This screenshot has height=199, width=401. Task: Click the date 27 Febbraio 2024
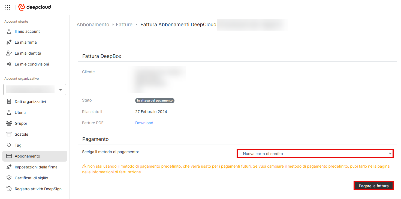(x=151, y=112)
